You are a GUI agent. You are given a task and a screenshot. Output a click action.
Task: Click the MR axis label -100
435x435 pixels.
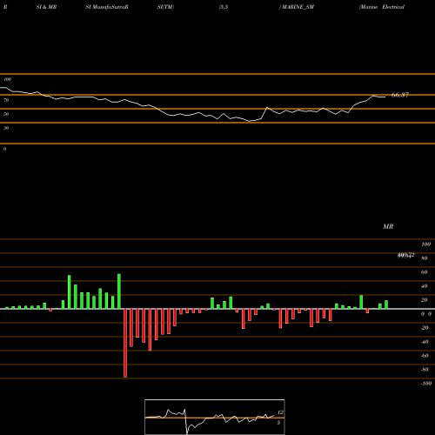(426, 384)
